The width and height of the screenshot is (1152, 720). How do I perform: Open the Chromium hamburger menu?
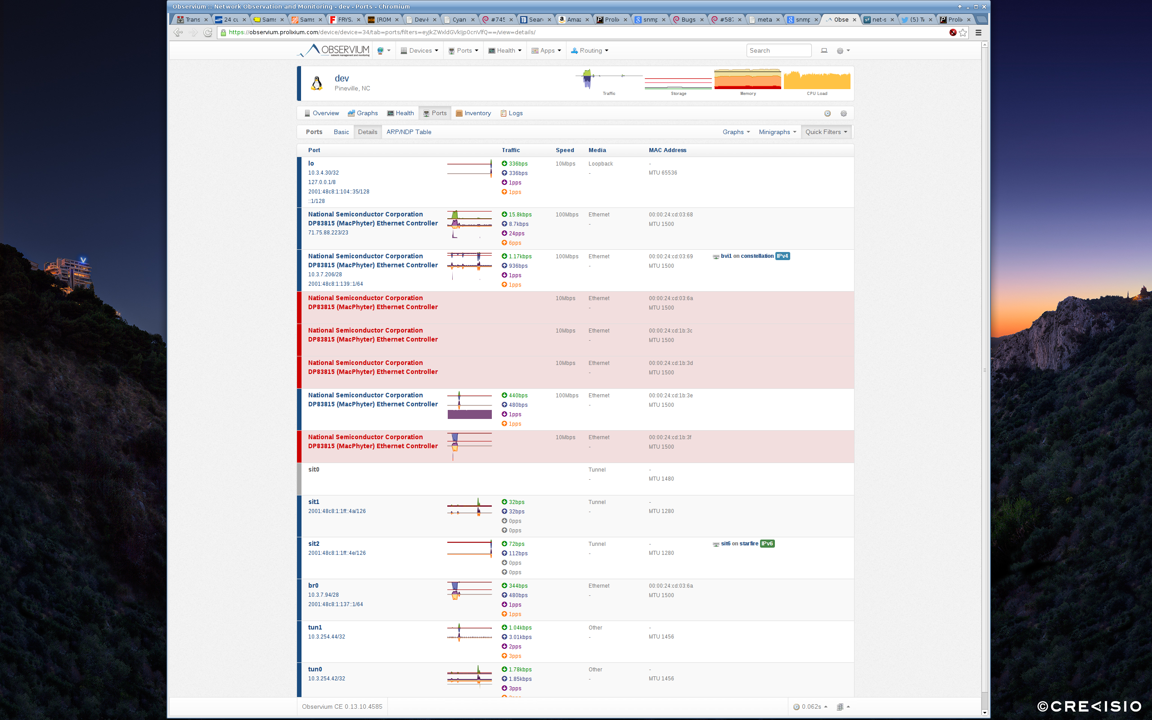[979, 32]
